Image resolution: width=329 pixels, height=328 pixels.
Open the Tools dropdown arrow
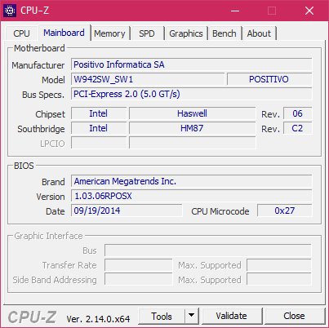click(x=192, y=316)
